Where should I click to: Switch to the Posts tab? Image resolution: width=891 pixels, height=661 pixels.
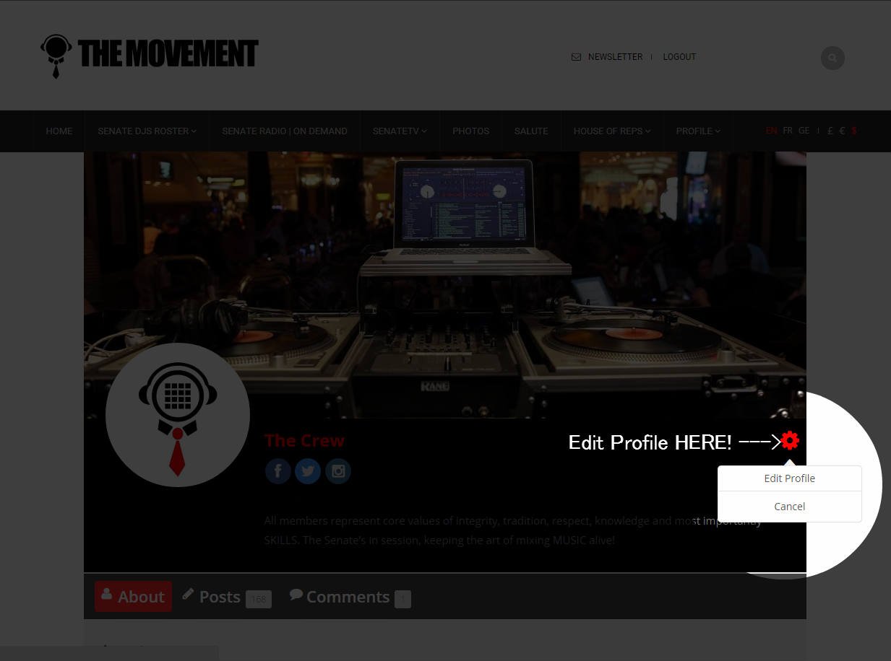pos(220,597)
